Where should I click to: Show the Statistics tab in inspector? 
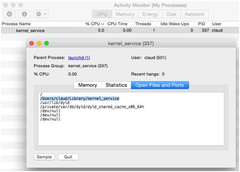point(116,85)
